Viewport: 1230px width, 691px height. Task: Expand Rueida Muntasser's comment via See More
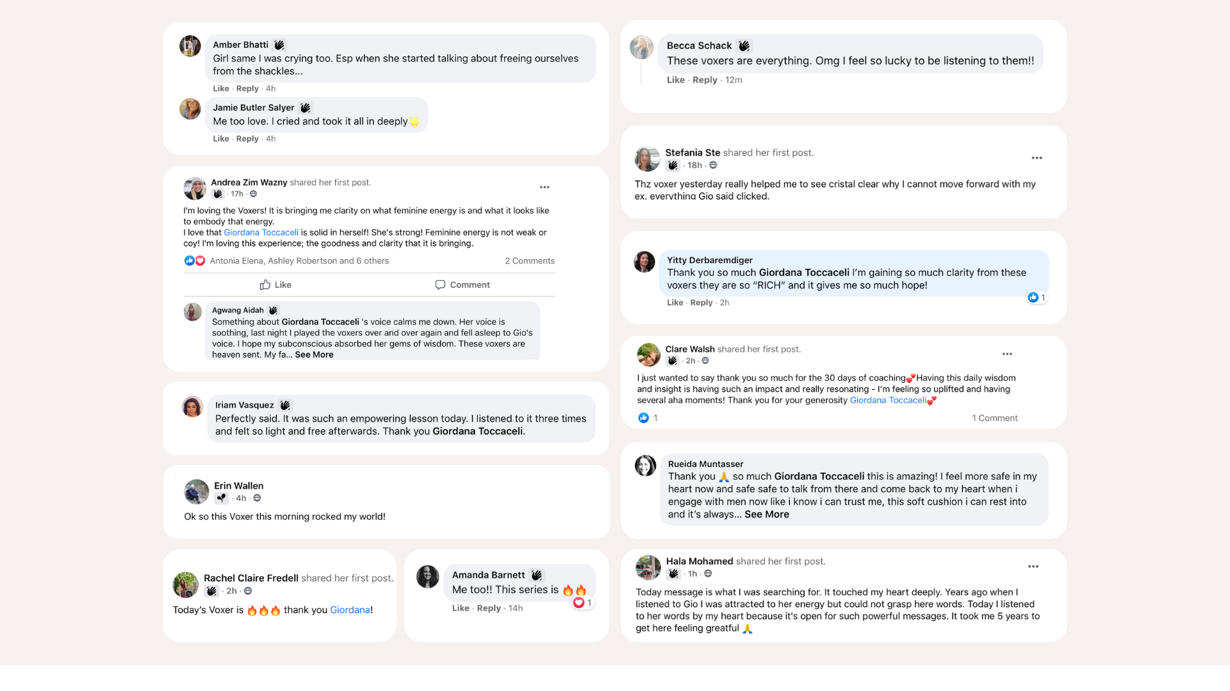coord(766,514)
